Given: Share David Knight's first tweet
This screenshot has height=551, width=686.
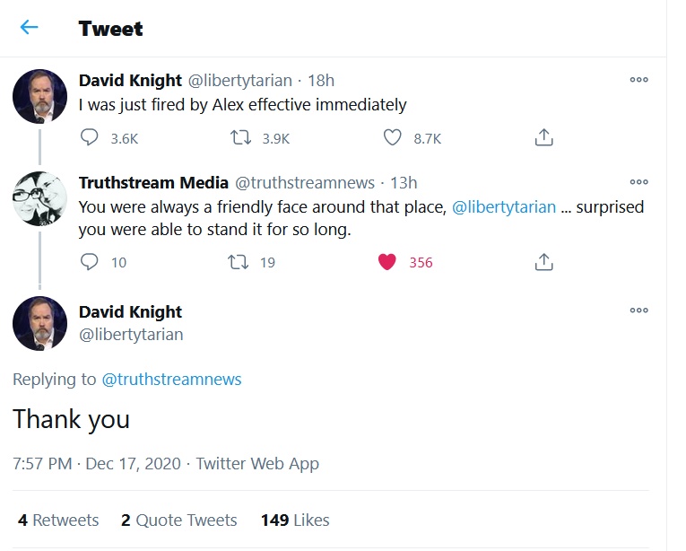Looking at the screenshot, I should [543, 137].
